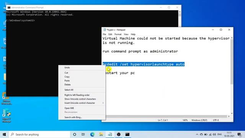Choose Copy in the context menu
The height and width of the screenshot is (138, 245).
pos(82,77)
